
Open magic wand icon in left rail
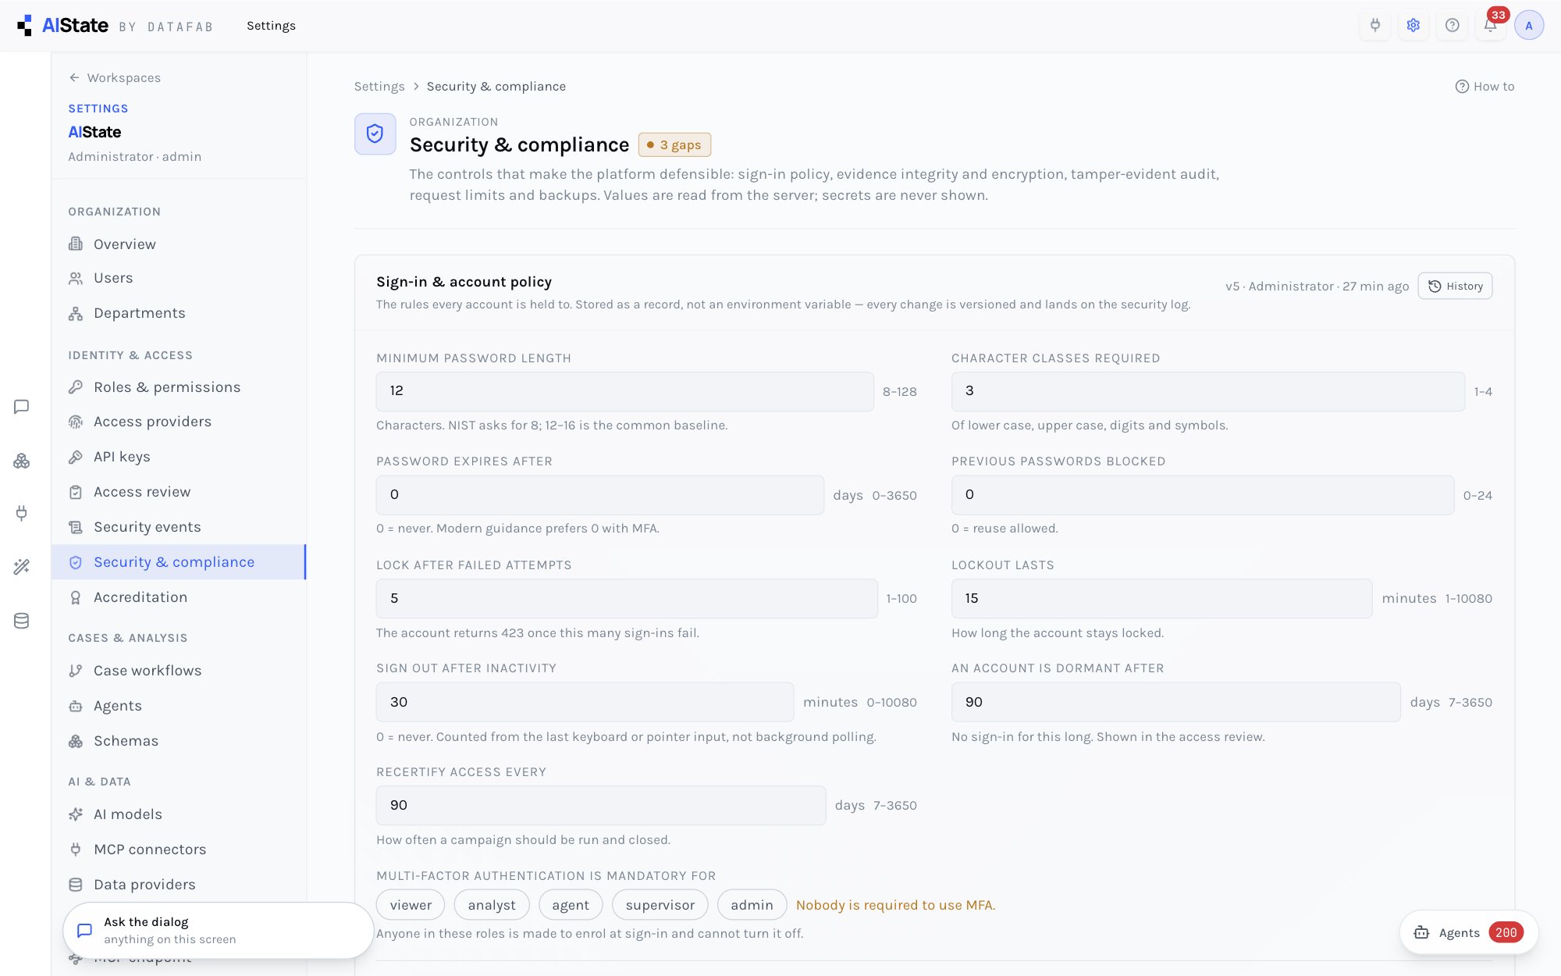coord(22,567)
